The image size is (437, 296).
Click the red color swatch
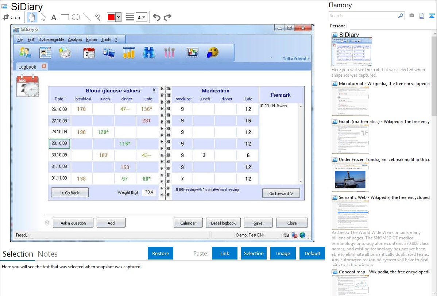(111, 17)
